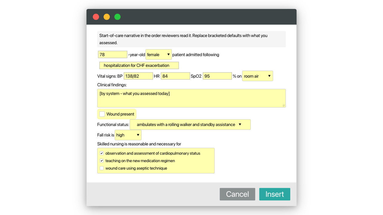
Task: Click the '-year-old' text
Action: tap(136, 55)
